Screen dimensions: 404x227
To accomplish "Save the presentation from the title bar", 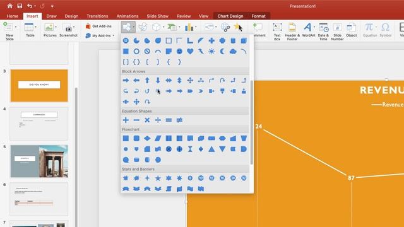I will point(20,6).
